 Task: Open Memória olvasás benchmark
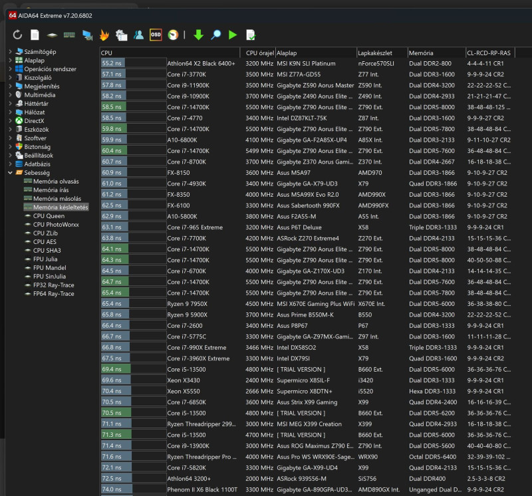pos(56,181)
